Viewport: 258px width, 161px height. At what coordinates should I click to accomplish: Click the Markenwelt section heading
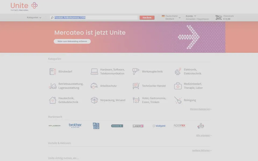pos(55,117)
